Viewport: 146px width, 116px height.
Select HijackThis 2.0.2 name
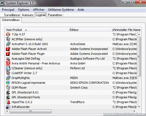[x=22, y=102]
